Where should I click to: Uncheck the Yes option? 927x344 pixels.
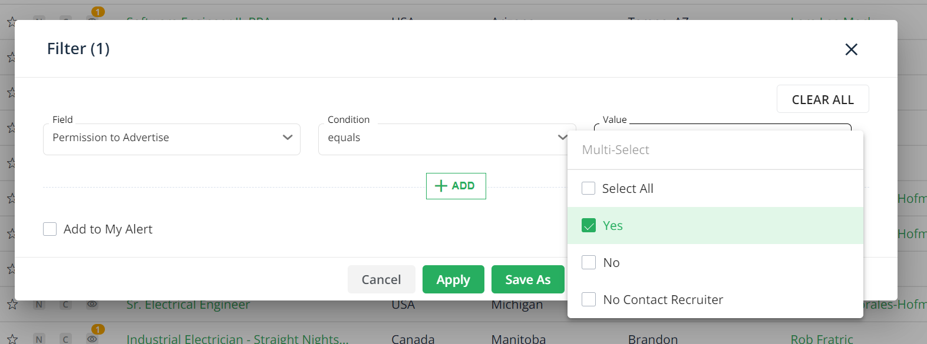pyautogui.click(x=588, y=226)
